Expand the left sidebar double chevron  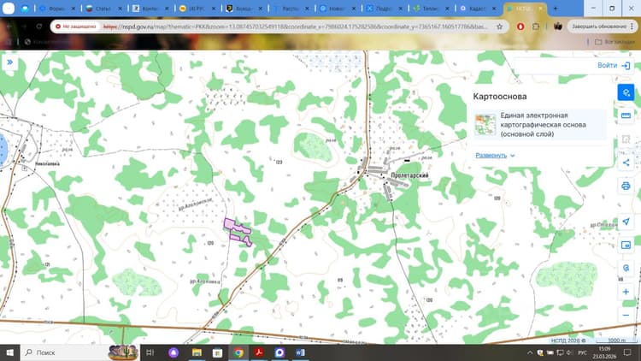click(x=9, y=62)
